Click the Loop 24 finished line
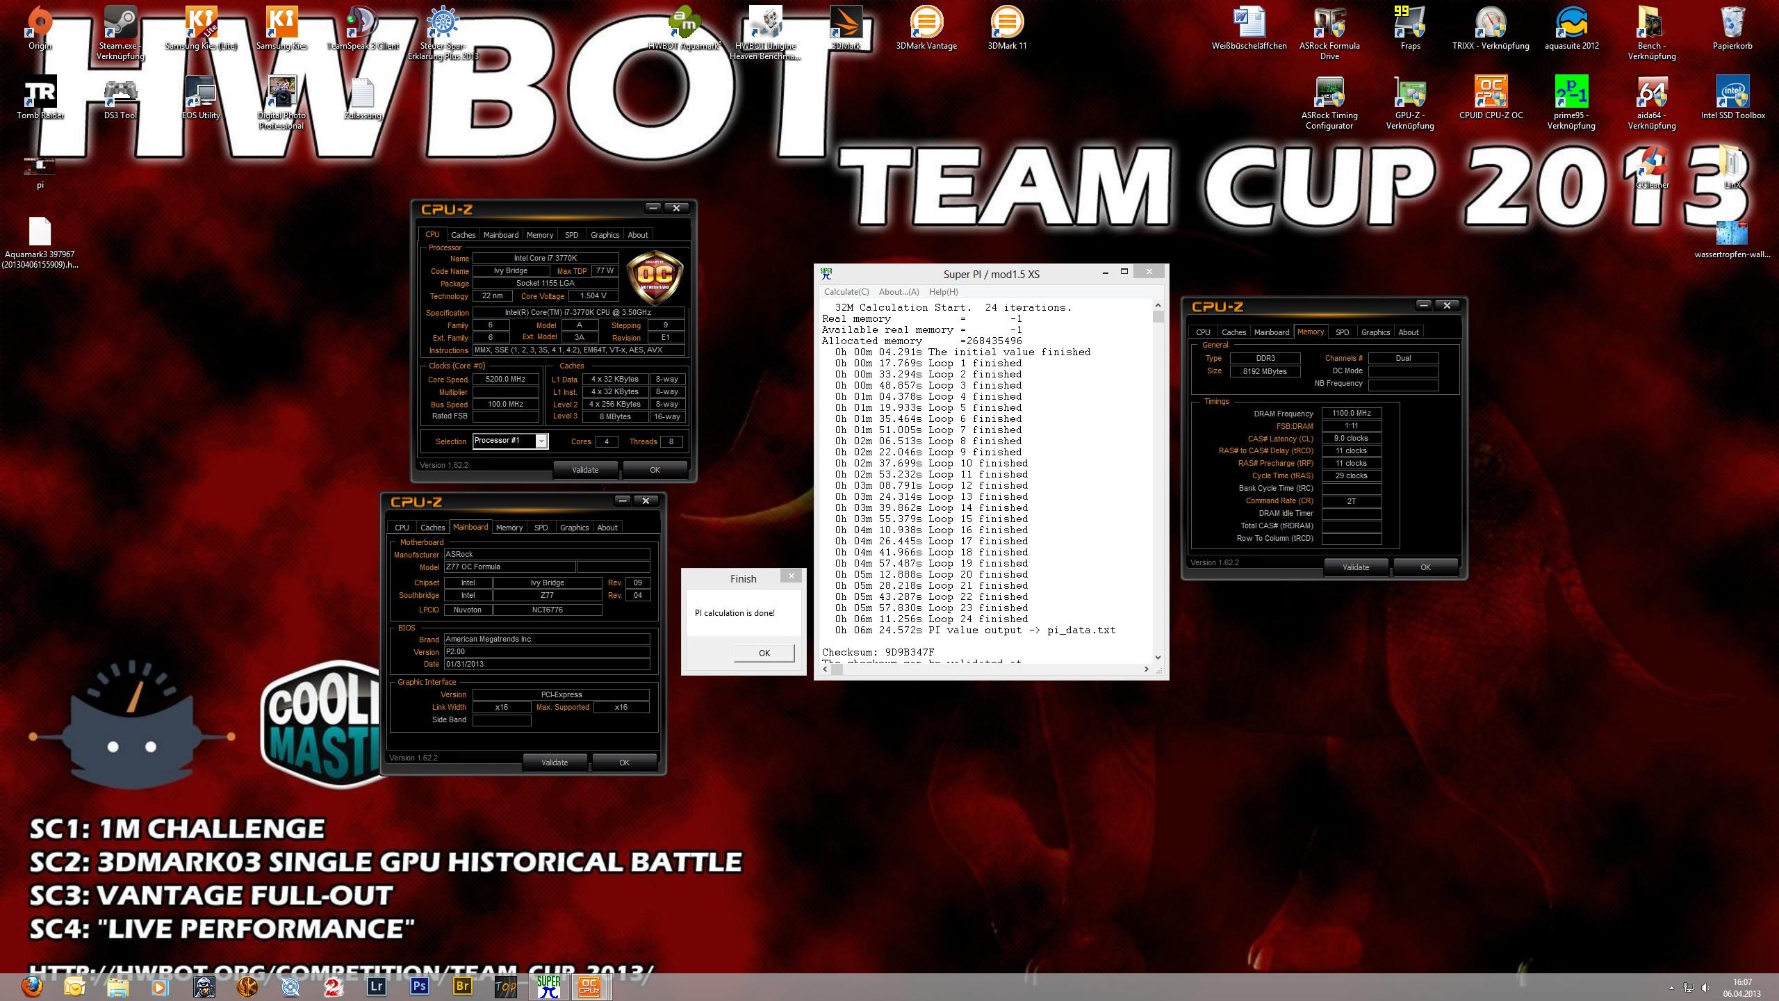 (x=931, y=619)
